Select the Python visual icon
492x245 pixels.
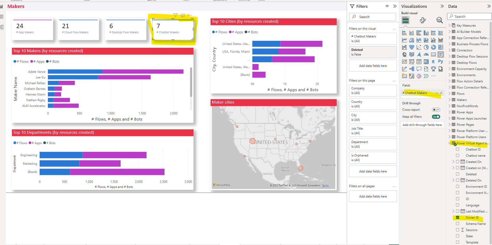(x=441, y=61)
